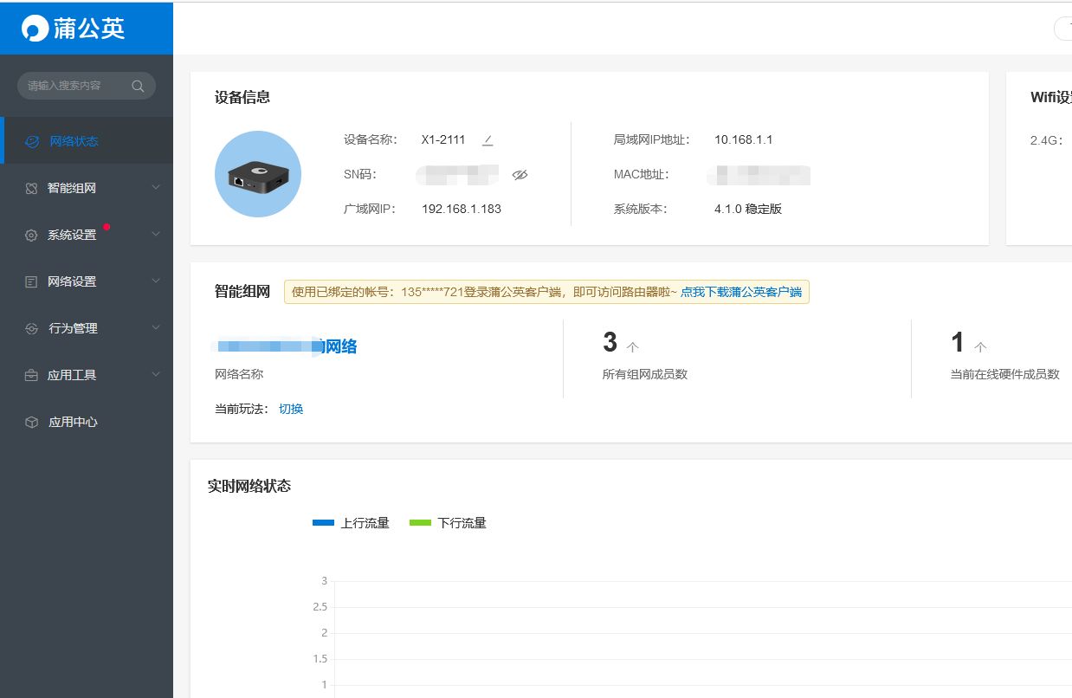Click the 切换 link for 当前玩法
Viewport: 1072px width, 698px height.
pyautogui.click(x=291, y=409)
